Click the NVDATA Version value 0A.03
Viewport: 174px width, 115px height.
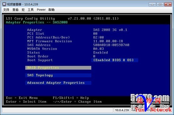tap(98, 49)
